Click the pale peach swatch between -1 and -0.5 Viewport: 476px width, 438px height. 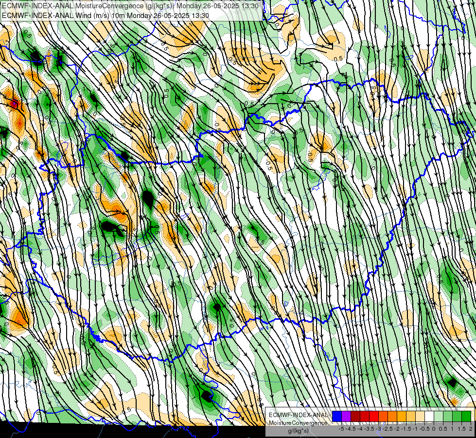[x=420, y=416]
